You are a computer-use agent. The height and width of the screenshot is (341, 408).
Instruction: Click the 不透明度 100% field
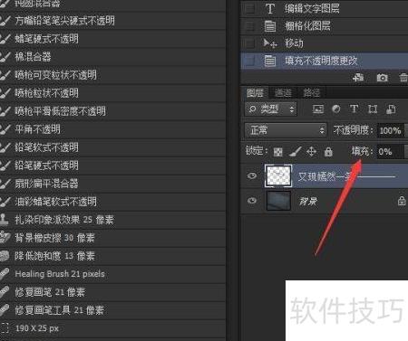[x=391, y=130]
